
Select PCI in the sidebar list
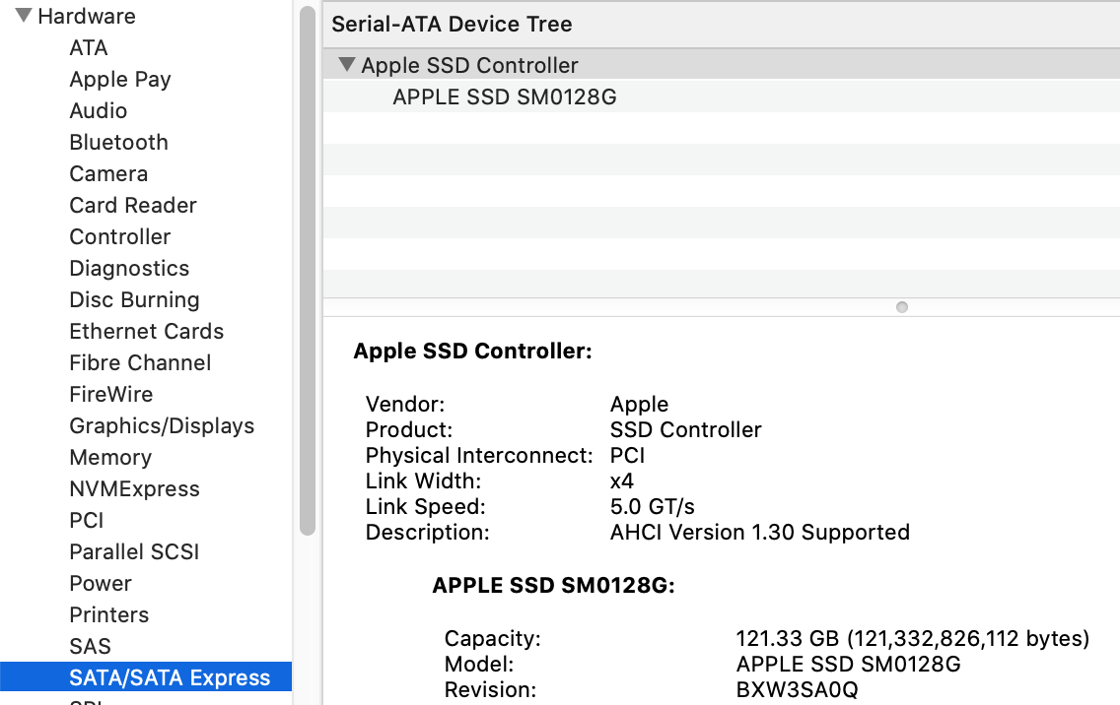tap(87, 520)
